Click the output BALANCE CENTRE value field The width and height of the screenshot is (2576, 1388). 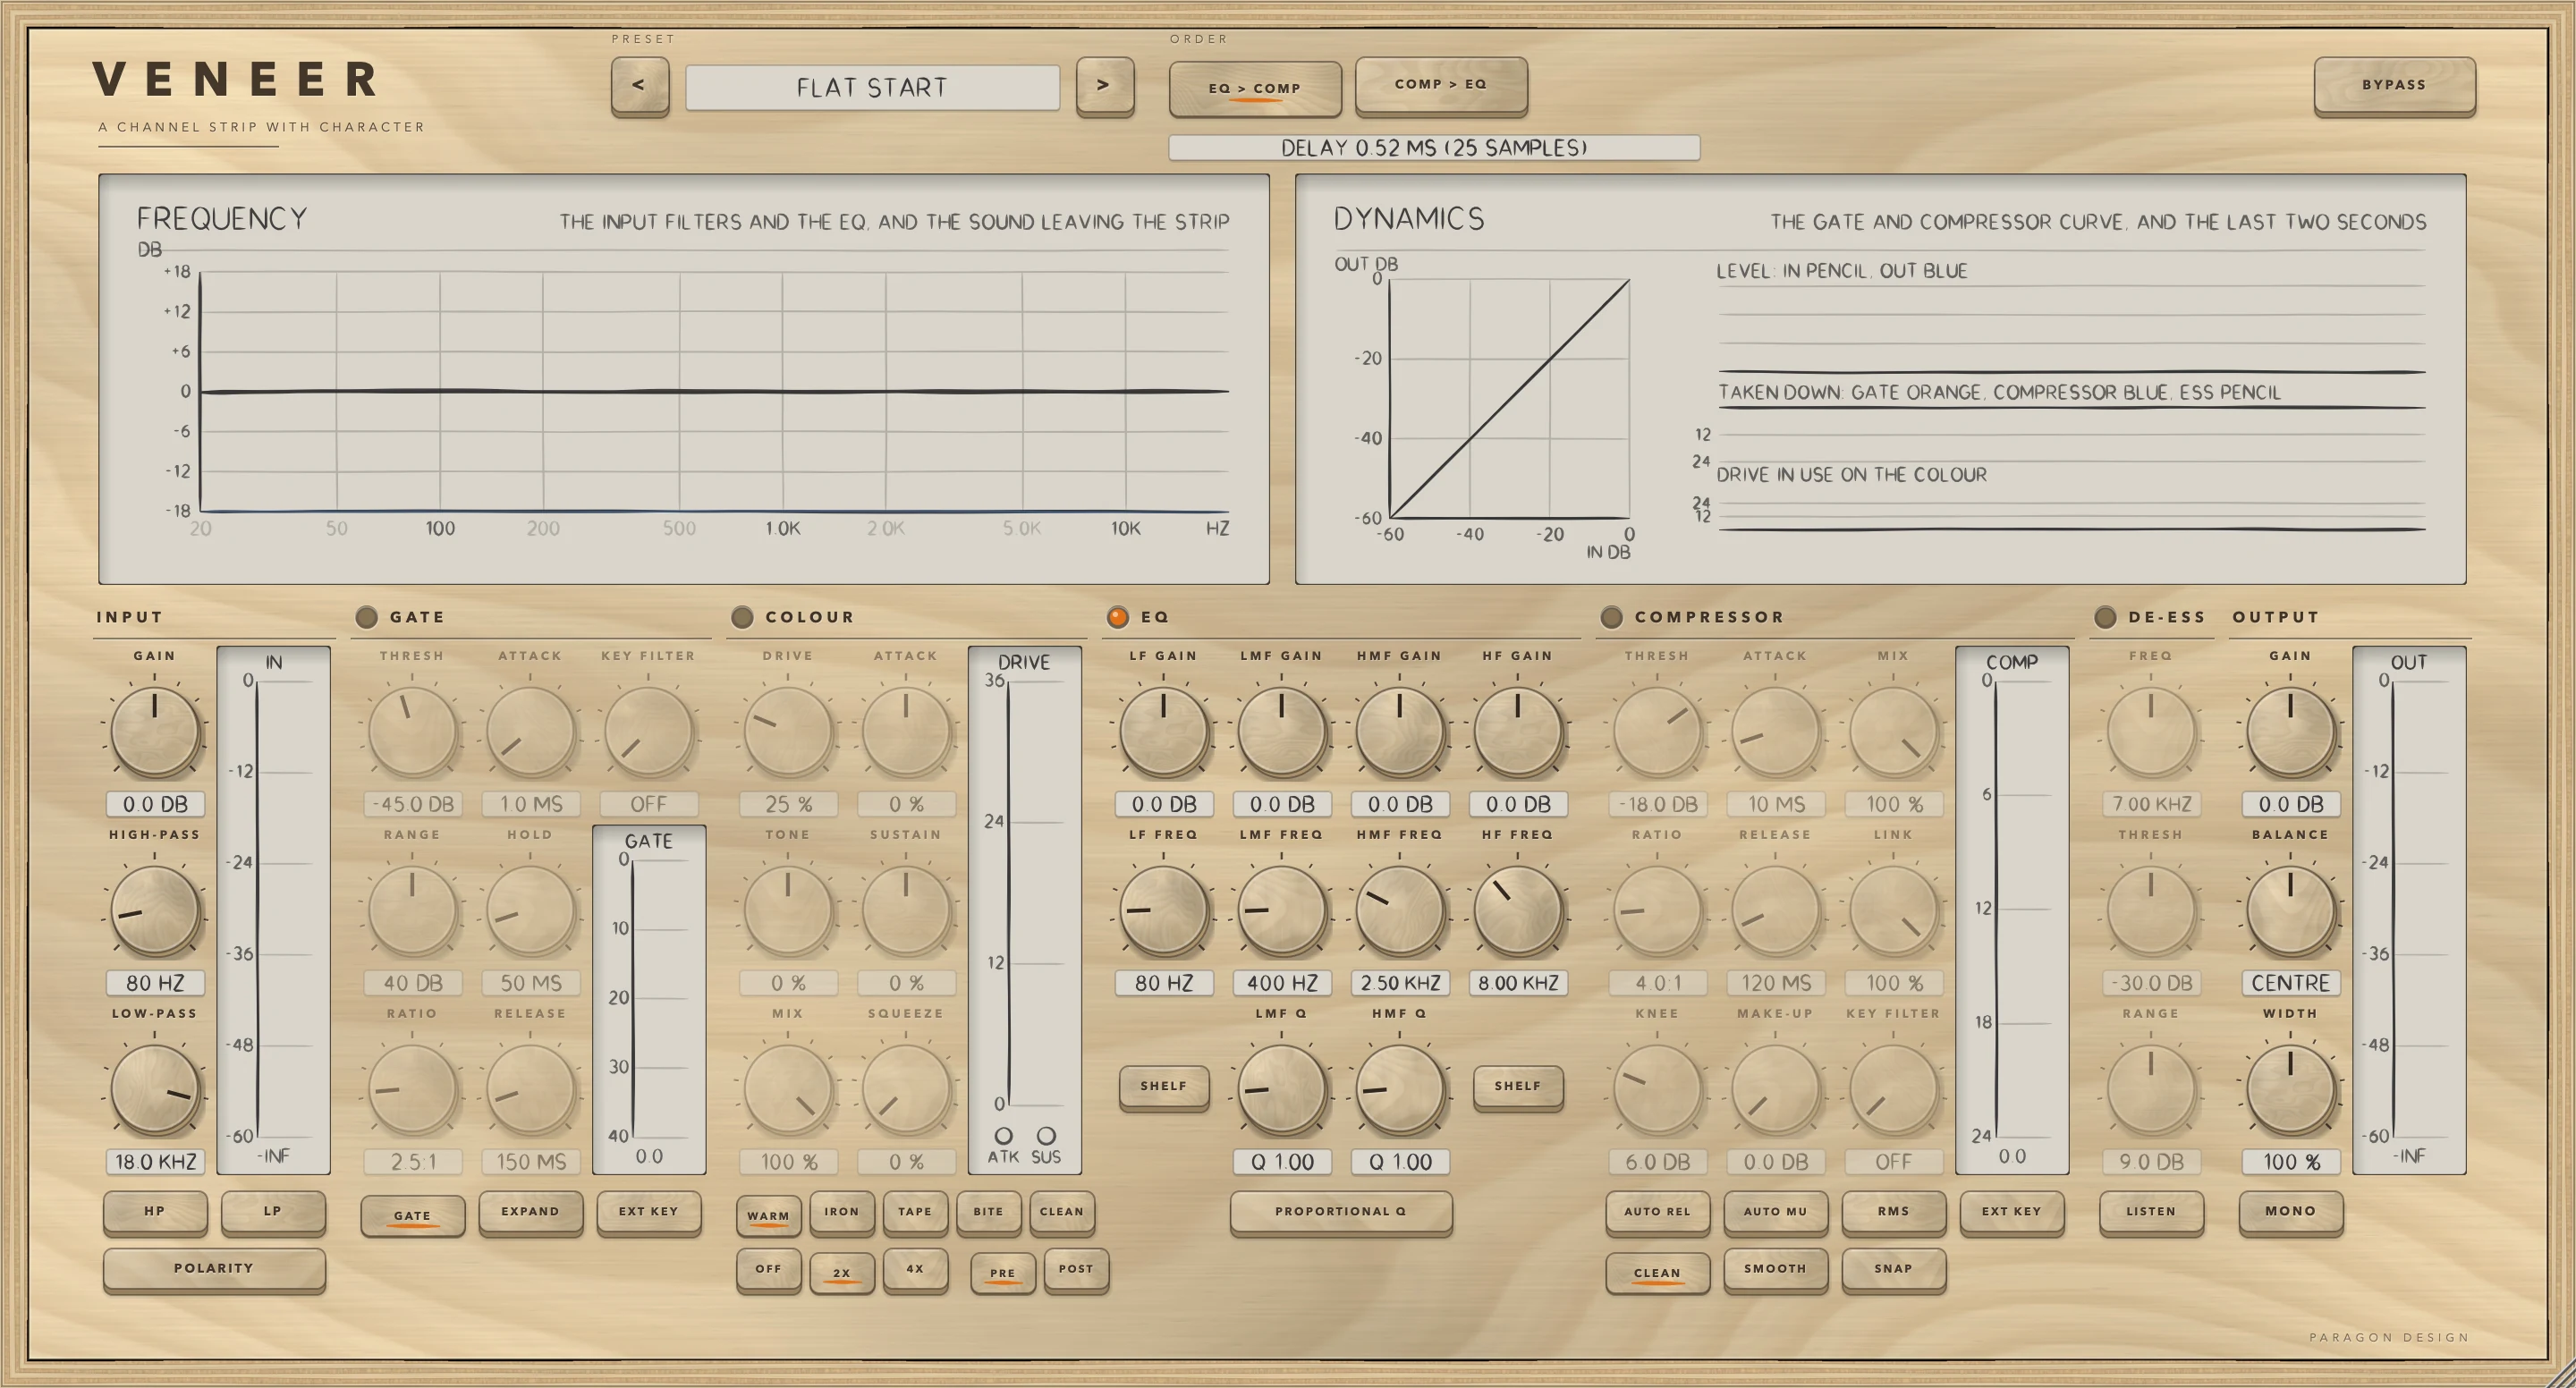2290,983
